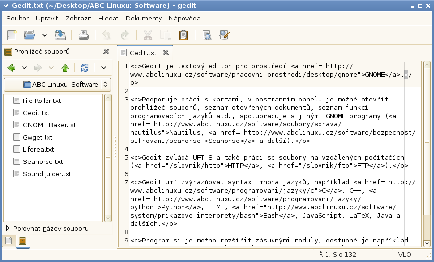Print the document via printer icon

coord(84,35)
